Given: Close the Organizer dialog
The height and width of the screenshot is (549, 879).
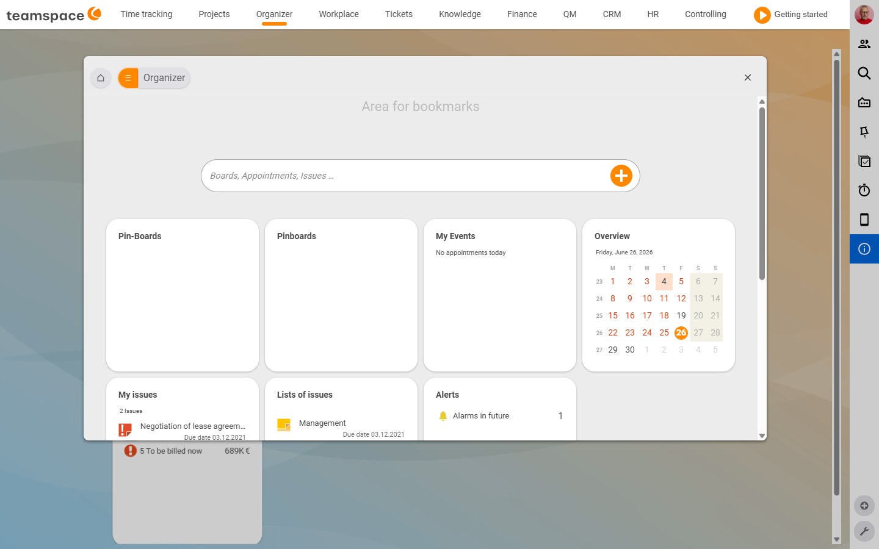Looking at the screenshot, I should tap(748, 77).
